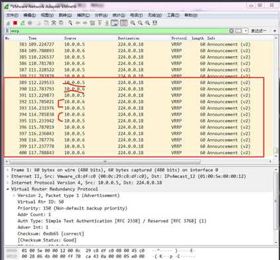The width and height of the screenshot is (280, 260).
Task: Jump to the last packet
Action: point(107,23)
